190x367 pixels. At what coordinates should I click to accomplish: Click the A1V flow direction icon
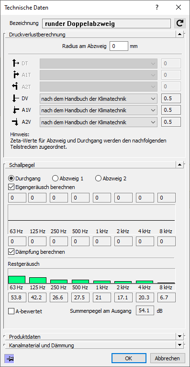pyautogui.click(x=16, y=110)
